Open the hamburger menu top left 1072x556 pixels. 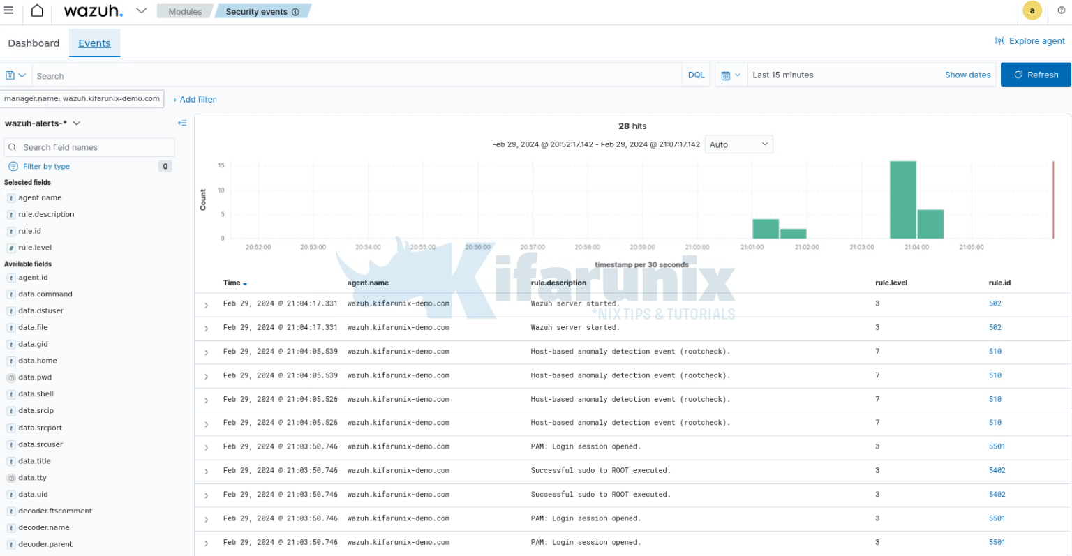point(9,10)
